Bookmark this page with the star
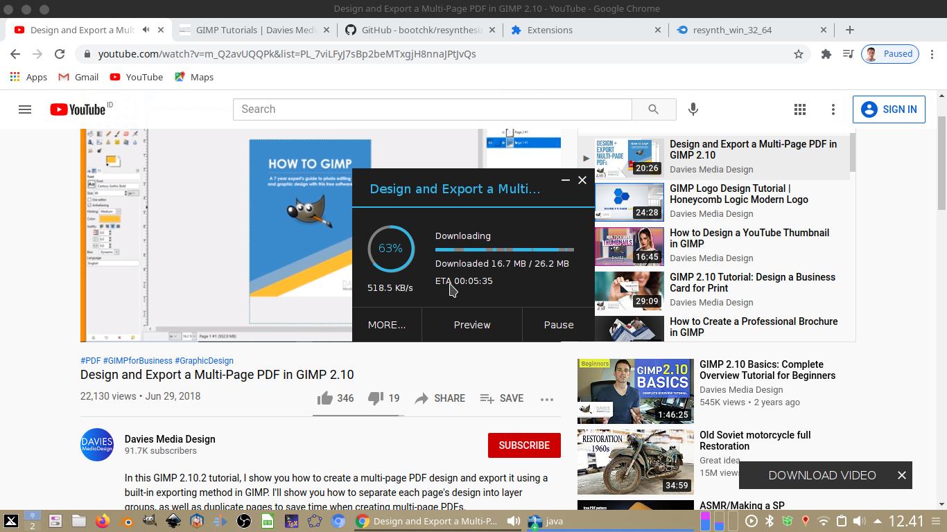The width and height of the screenshot is (947, 532). (799, 54)
